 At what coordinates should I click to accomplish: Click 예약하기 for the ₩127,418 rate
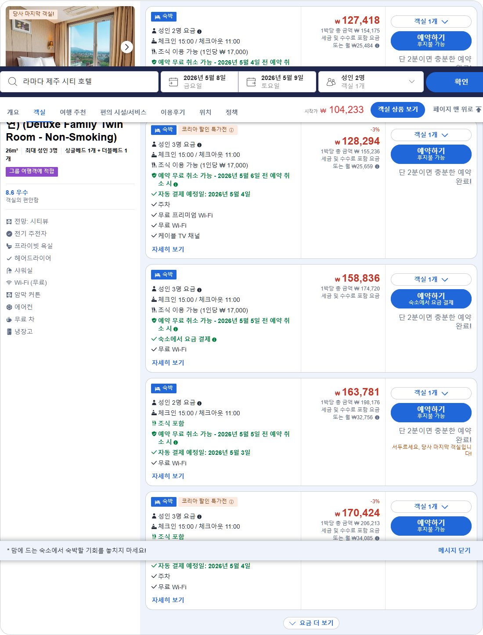(x=431, y=41)
